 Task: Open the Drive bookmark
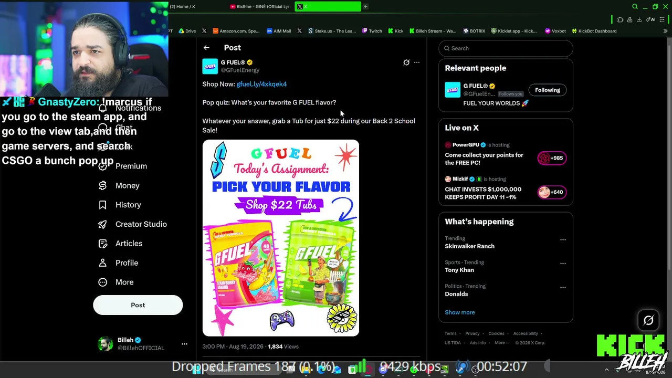coord(187,31)
